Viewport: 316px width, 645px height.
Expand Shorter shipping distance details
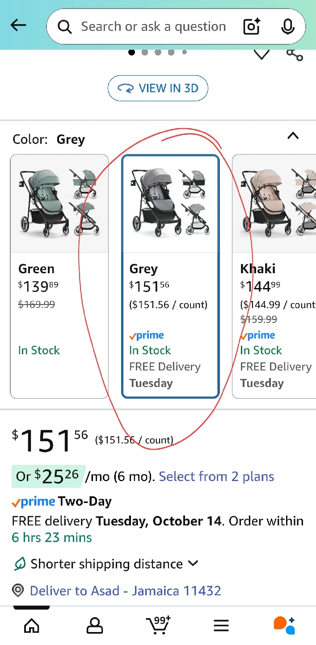coord(194,563)
